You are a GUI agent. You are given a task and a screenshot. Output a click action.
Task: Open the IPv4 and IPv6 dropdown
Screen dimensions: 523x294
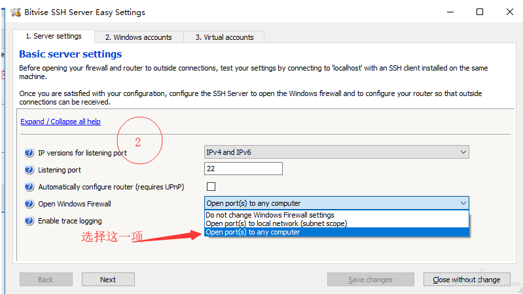336,152
